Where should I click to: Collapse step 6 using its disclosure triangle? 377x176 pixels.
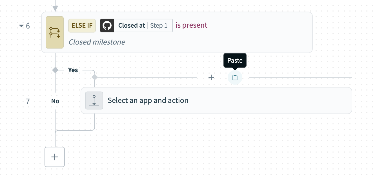pos(22,26)
